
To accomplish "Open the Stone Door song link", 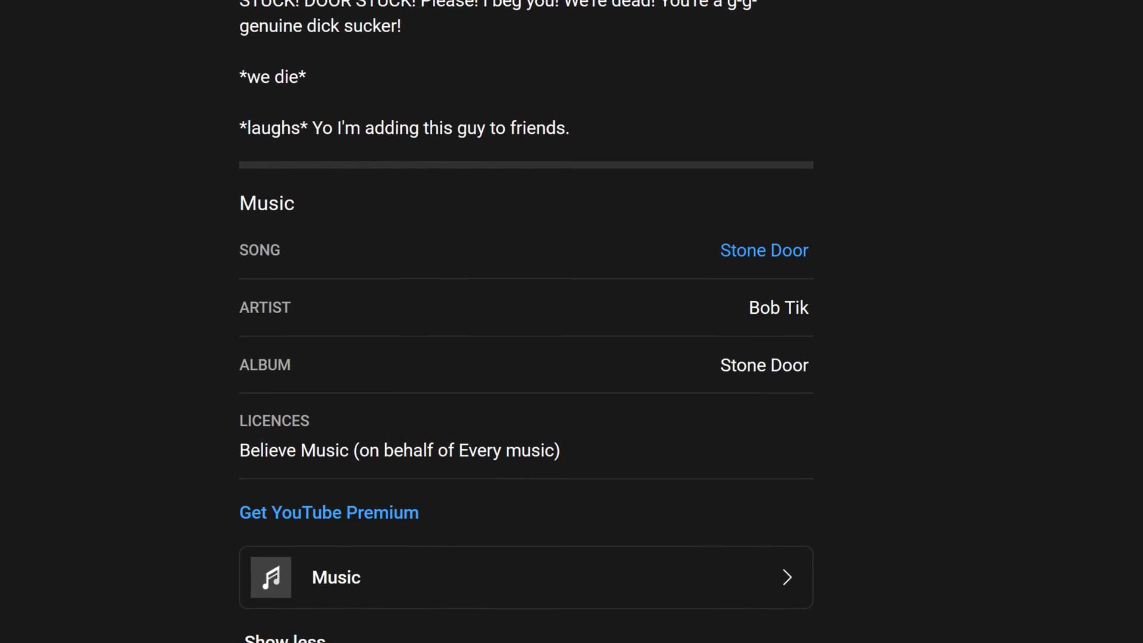I will pyautogui.click(x=764, y=251).
